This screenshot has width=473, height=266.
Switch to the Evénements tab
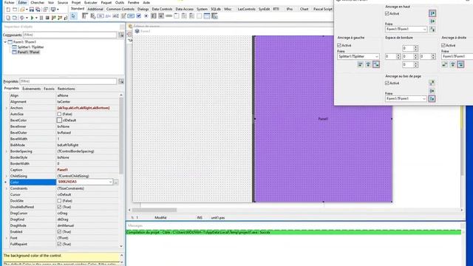tap(31, 89)
